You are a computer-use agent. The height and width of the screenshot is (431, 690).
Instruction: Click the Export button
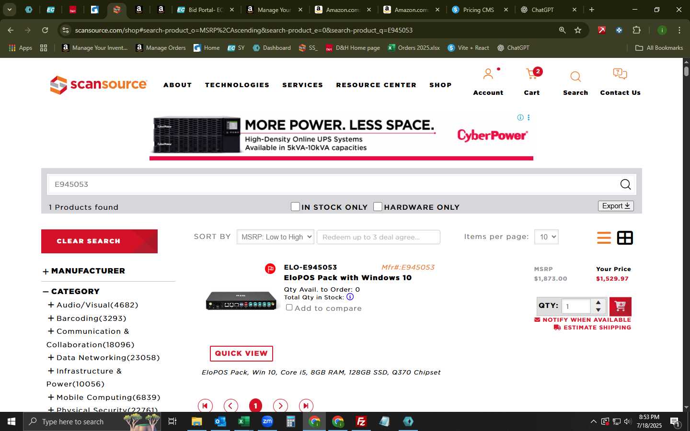click(x=616, y=206)
